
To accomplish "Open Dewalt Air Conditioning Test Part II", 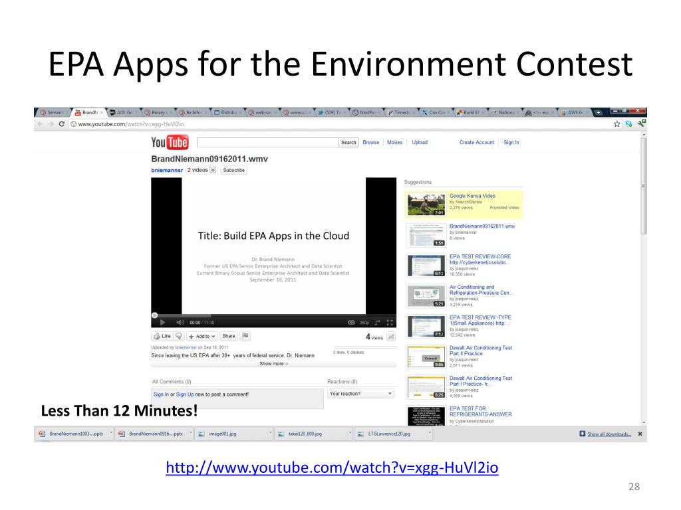I will point(481,351).
